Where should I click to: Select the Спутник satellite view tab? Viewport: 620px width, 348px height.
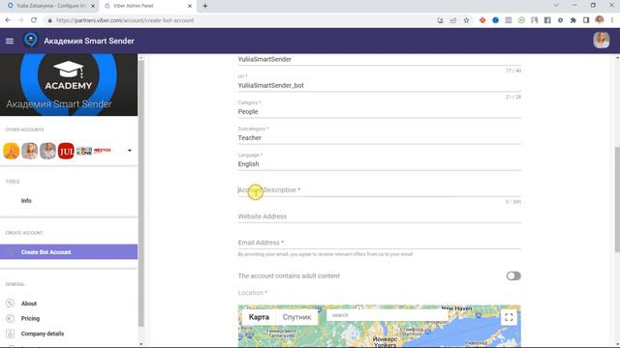(296, 317)
